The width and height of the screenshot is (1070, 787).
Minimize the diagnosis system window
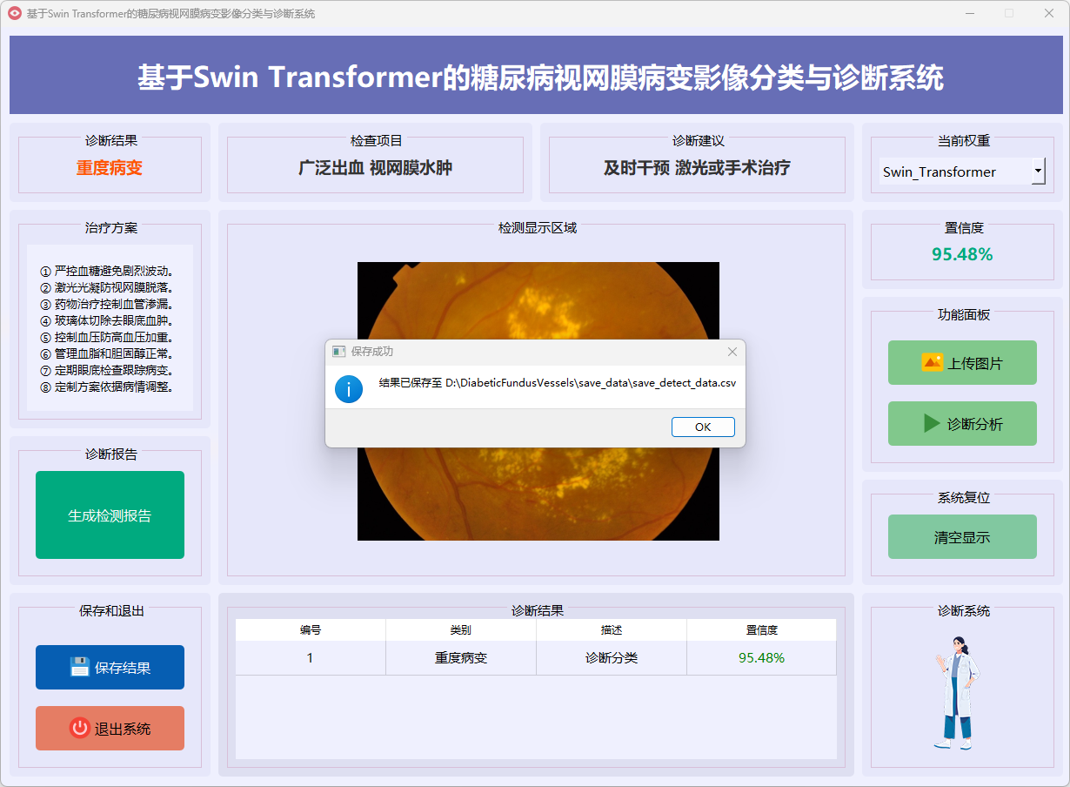coord(969,13)
